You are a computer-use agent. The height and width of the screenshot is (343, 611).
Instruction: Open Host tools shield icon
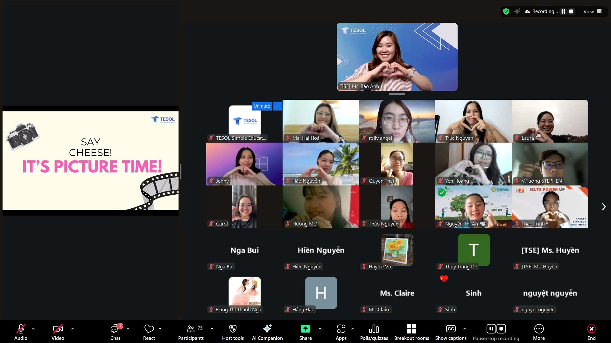[x=233, y=329]
